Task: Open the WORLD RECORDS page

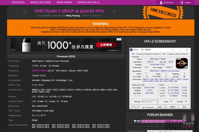Action: pos(40,2)
